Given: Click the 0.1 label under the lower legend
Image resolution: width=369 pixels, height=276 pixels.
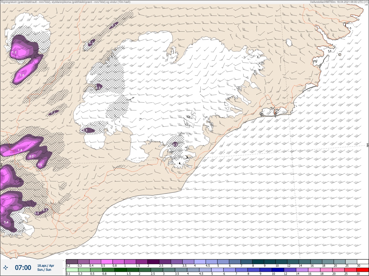Looking at the screenshot, I should [68, 274].
